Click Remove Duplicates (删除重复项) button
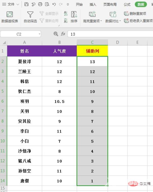 tap(135, 13)
